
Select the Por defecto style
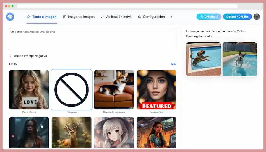29,90
